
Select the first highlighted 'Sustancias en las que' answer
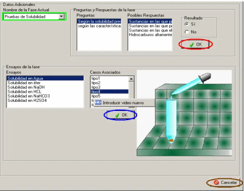tap(150, 21)
